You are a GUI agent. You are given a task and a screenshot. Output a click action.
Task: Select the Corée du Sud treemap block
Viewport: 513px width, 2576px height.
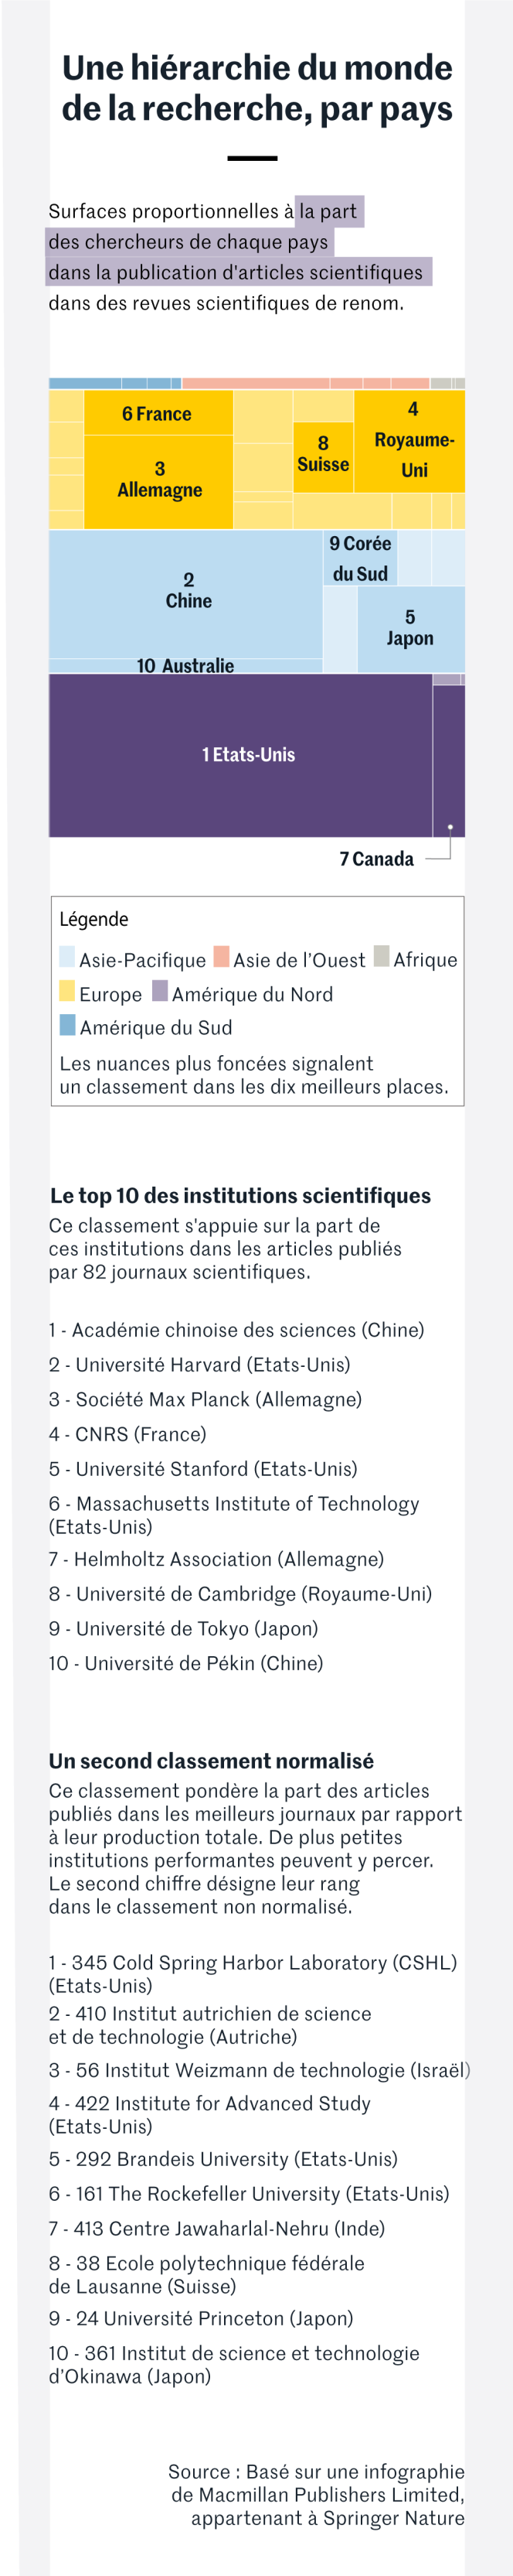tap(360, 558)
